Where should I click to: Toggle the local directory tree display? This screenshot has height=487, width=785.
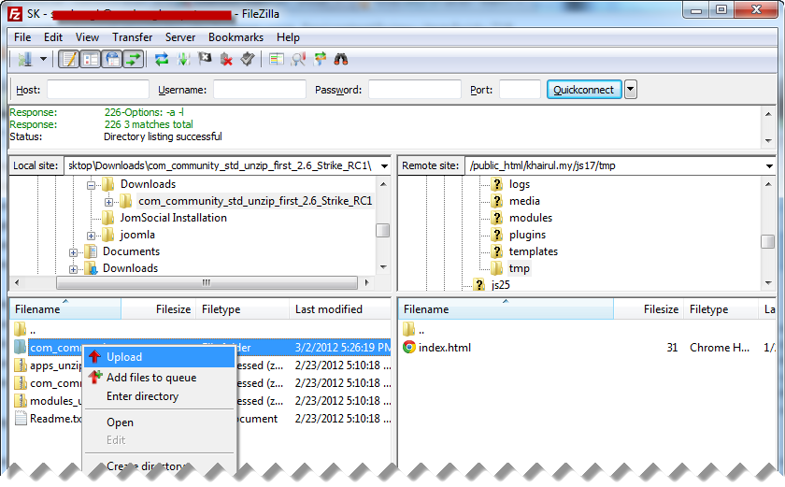point(91,59)
